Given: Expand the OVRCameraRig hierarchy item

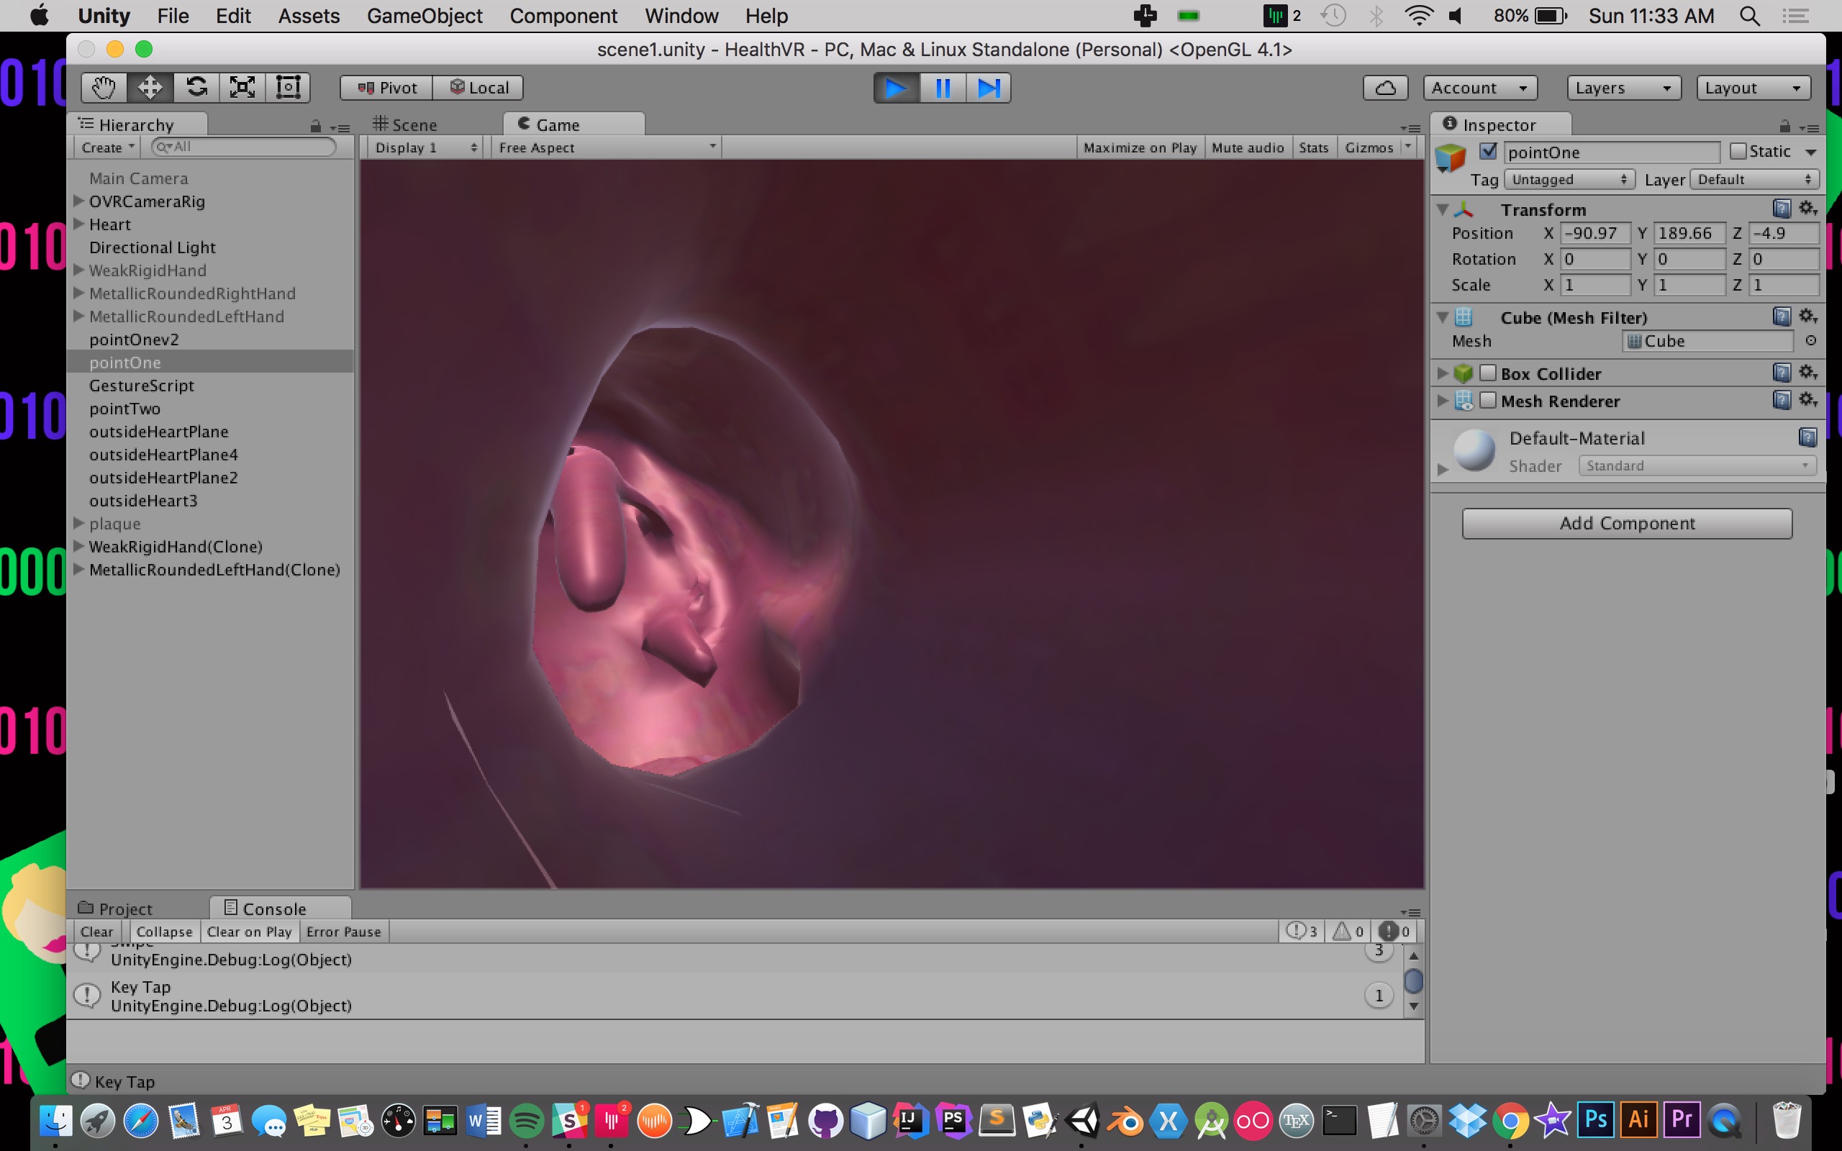Looking at the screenshot, I should [78, 201].
